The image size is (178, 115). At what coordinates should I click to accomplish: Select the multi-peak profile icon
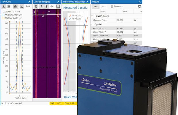coord(22,6)
